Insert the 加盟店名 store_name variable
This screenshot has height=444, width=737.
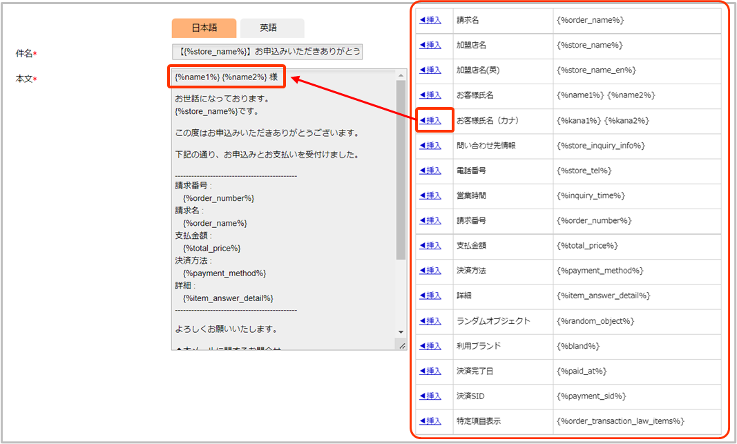pos(430,45)
